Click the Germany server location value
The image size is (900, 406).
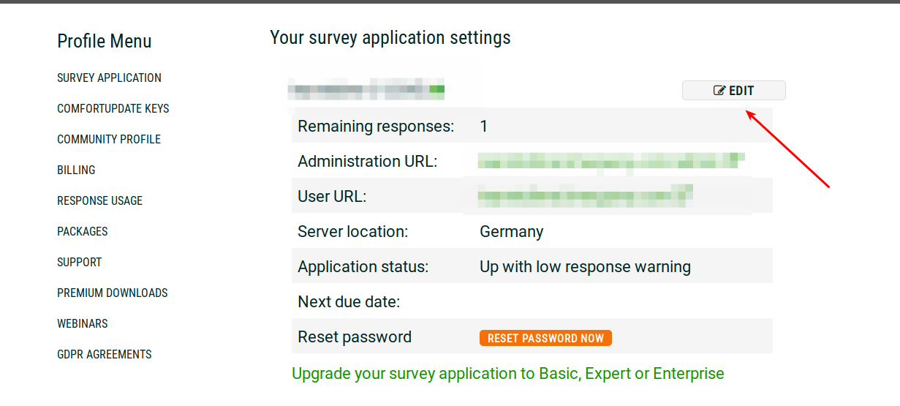[511, 232]
